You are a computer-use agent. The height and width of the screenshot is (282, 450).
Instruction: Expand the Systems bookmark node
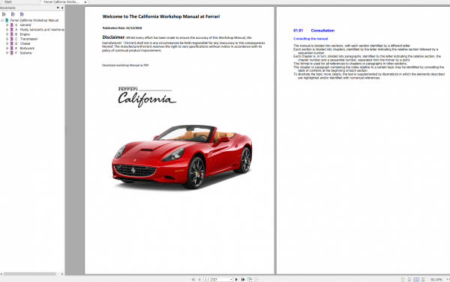[7, 52]
